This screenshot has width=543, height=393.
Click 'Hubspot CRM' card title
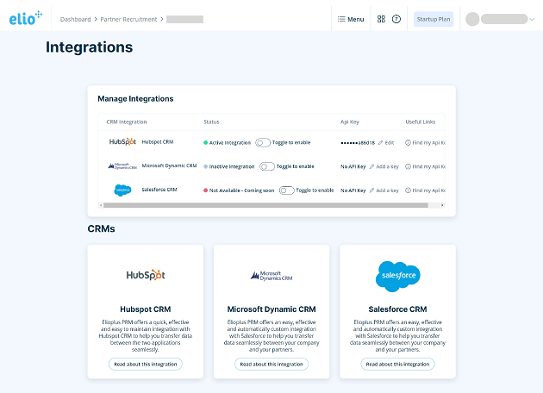click(146, 309)
